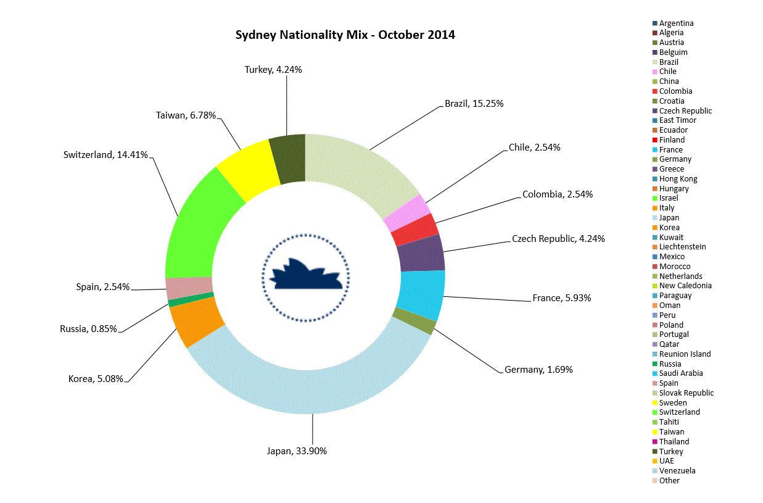Image resolution: width=763 pixels, height=503 pixels.
Task: Click the Argentina legend color swatch
Action: (x=654, y=23)
